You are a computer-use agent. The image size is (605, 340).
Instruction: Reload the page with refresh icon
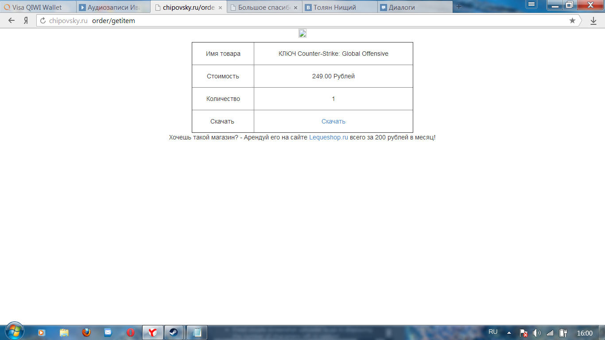point(43,20)
